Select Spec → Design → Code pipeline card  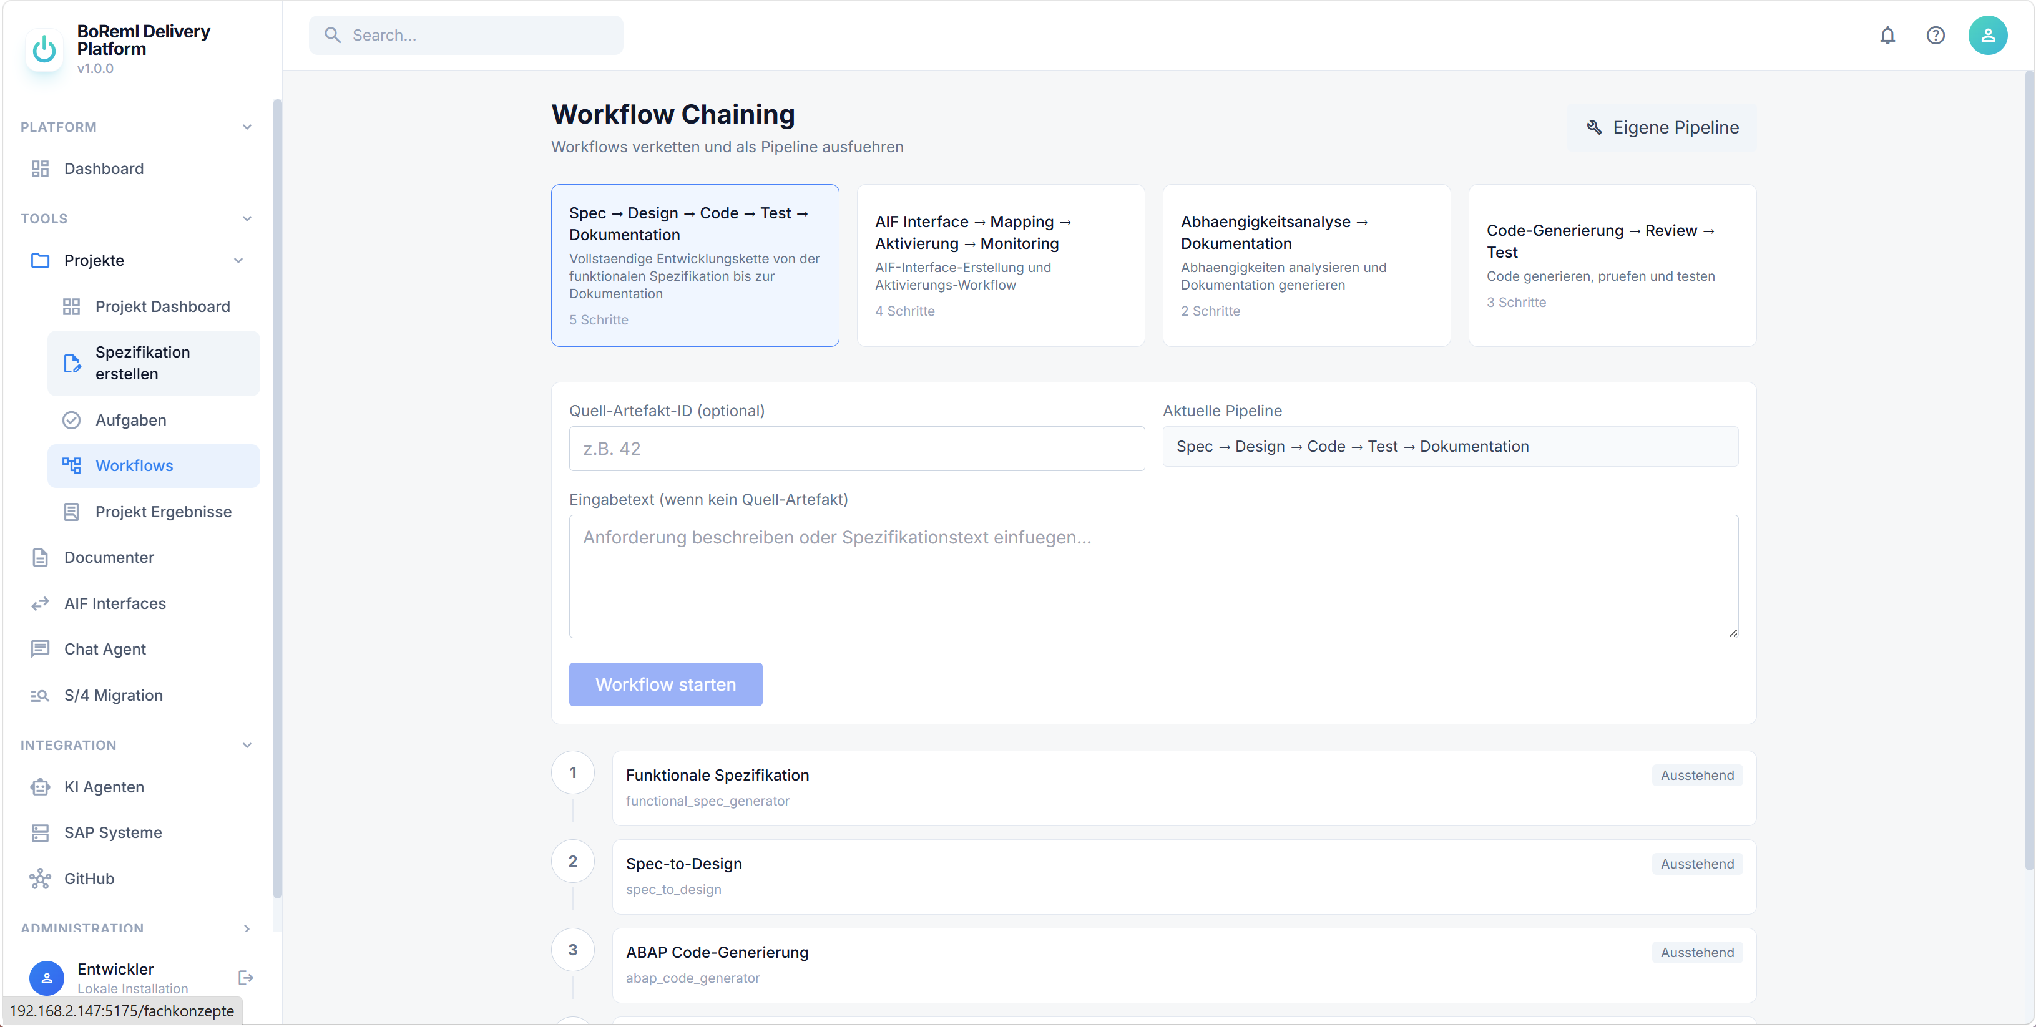695,265
